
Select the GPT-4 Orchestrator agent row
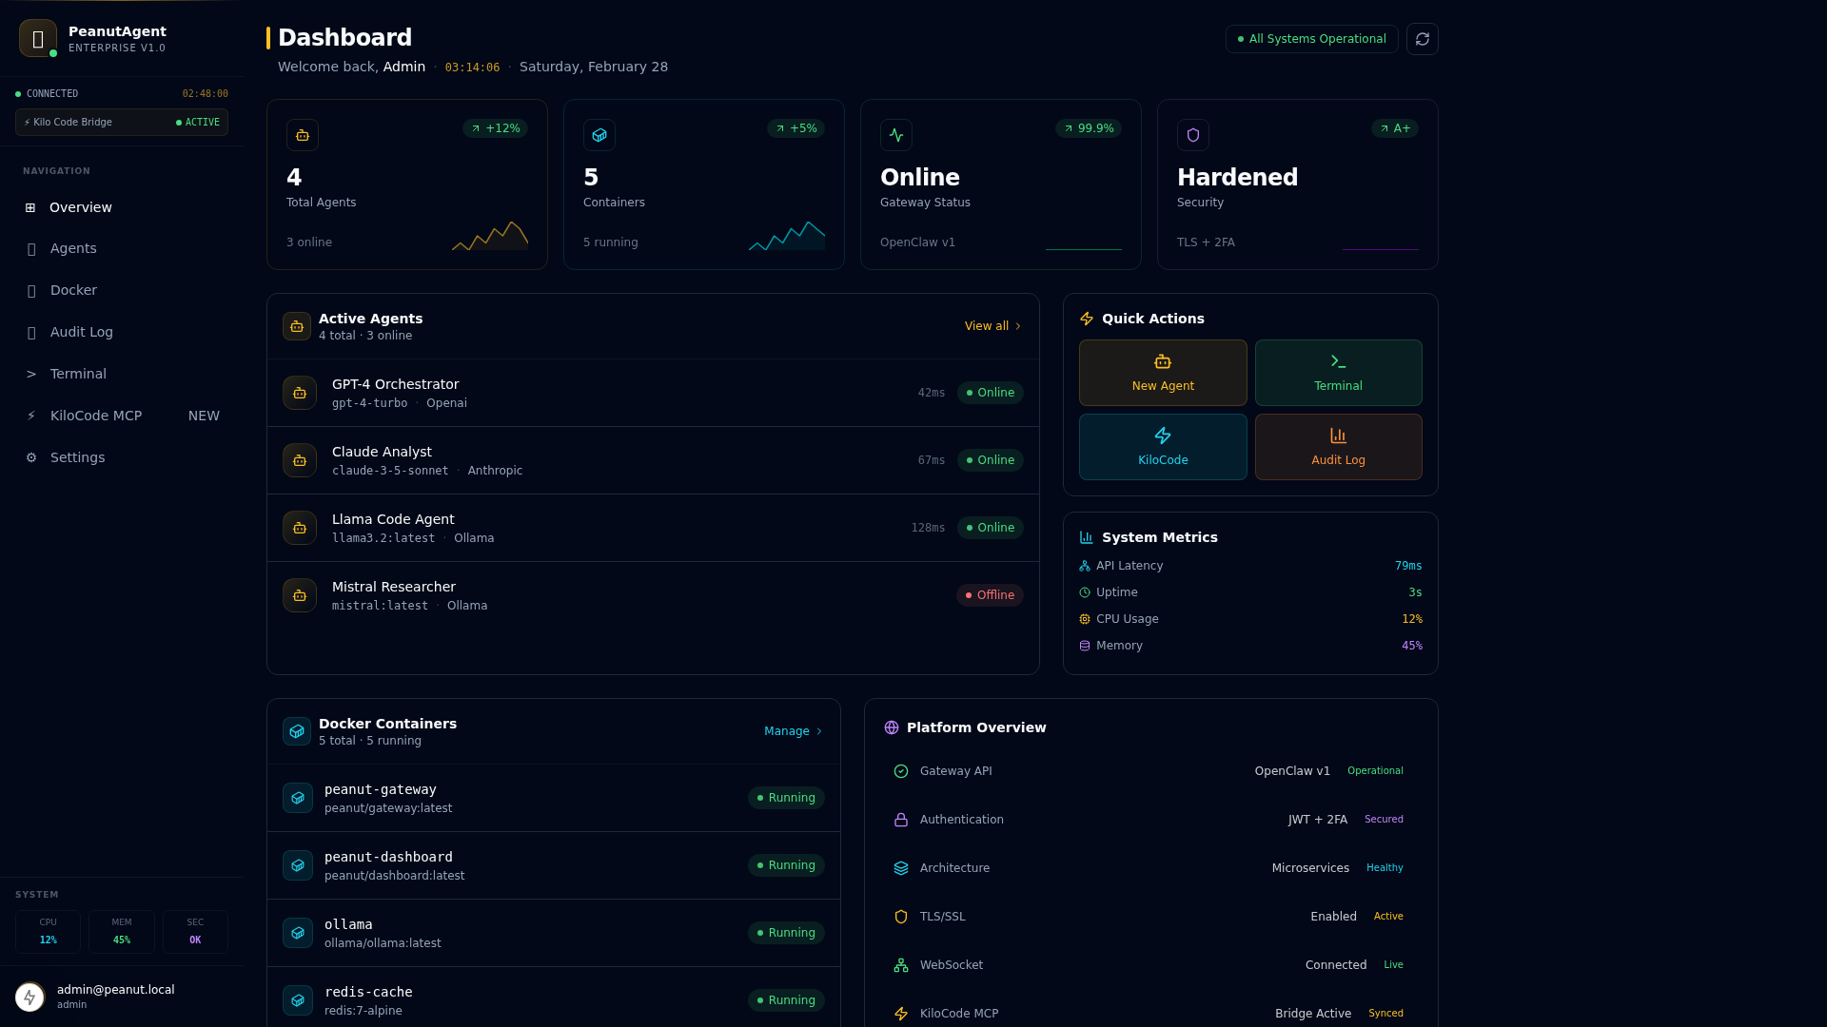tap(653, 393)
